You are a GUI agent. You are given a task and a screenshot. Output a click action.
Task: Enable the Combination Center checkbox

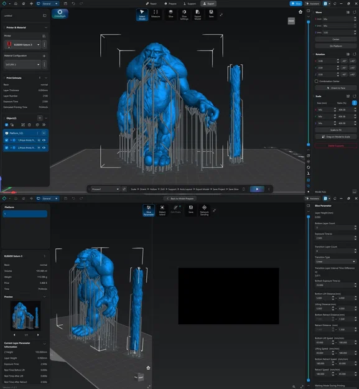[x=316, y=81]
